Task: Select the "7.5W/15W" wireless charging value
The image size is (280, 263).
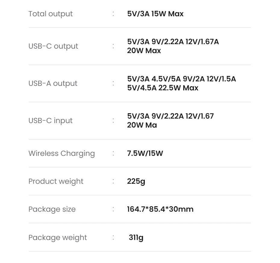Action: click(x=145, y=153)
